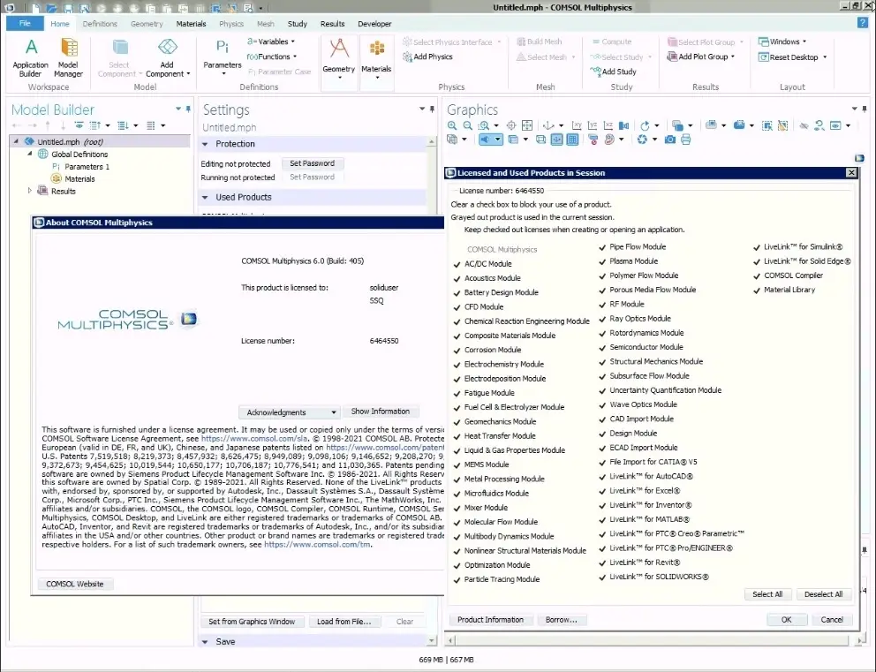The width and height of the screenshot is (876, 672).
Task: Click Deselect All in licensed products dialog
Action: [824, 594]
